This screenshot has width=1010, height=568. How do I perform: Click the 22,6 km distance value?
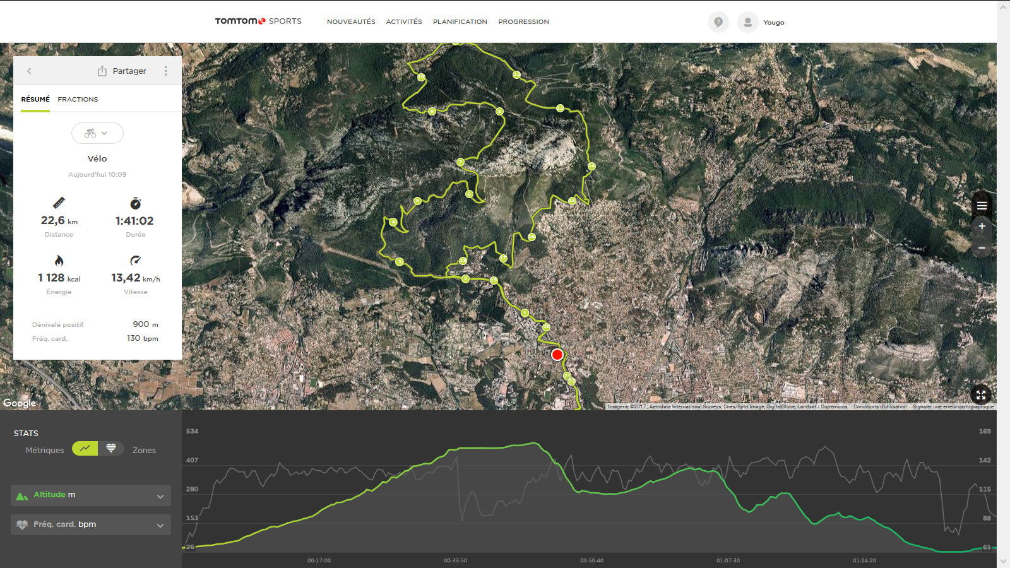[59, 221]
